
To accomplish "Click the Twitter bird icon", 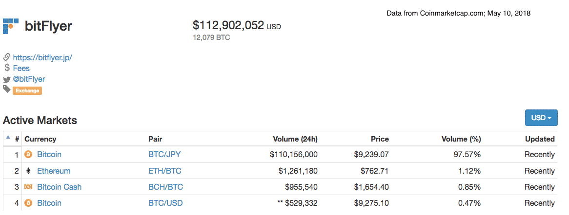I will pos(7,79).
